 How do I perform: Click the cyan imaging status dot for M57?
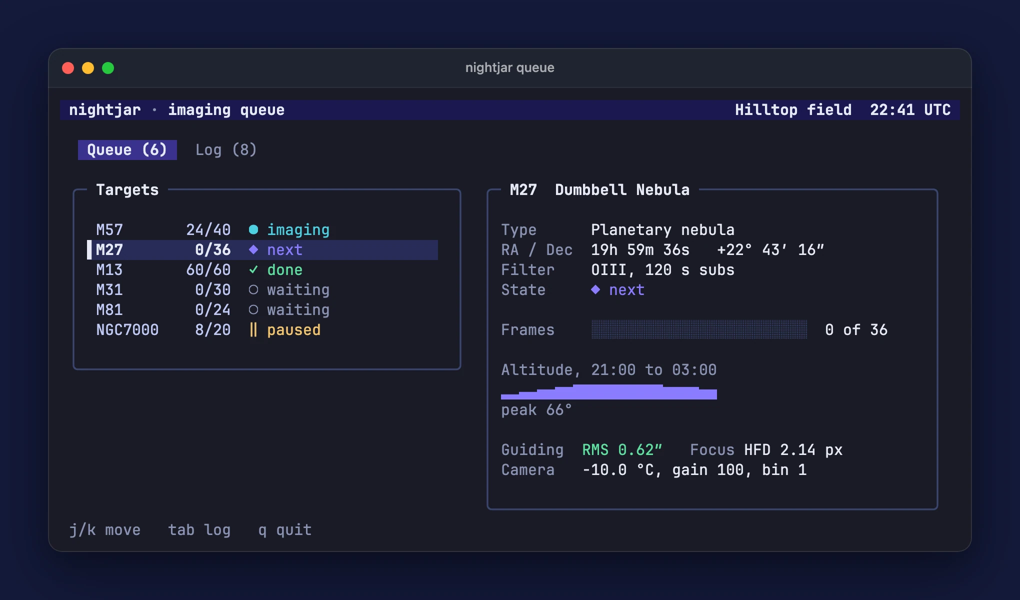pyautogui.click(x=253, y=229)
